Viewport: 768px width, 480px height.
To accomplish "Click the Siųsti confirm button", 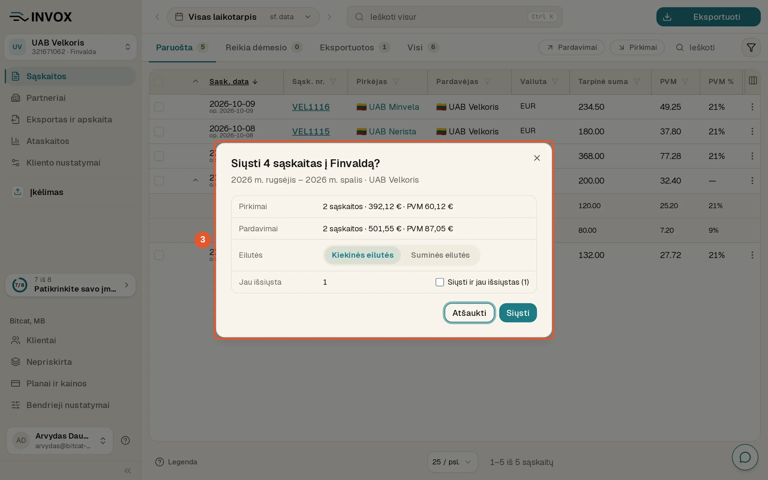I will tap(517, 313).
